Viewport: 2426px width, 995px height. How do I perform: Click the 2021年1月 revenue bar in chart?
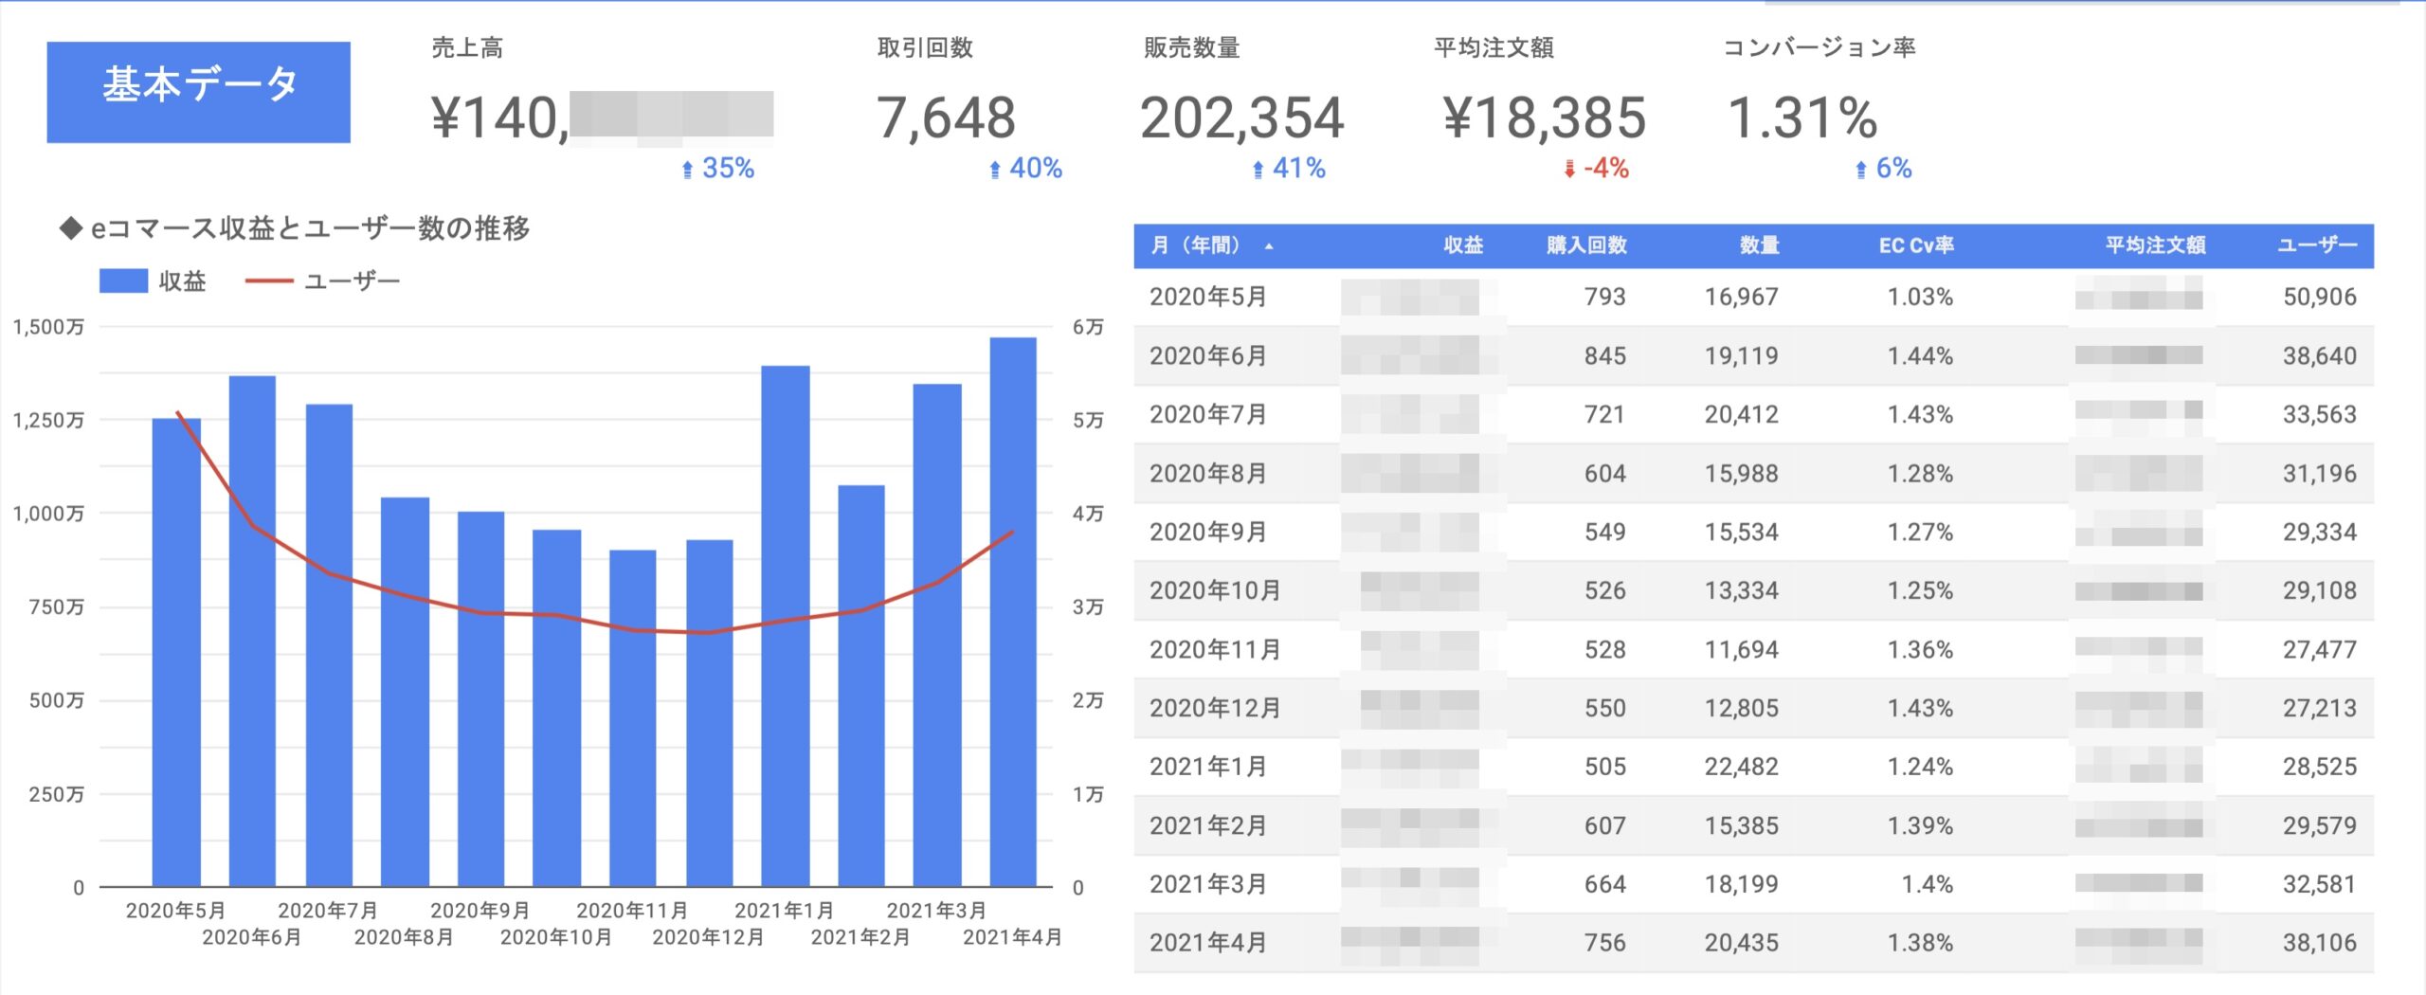pos(786,625)
